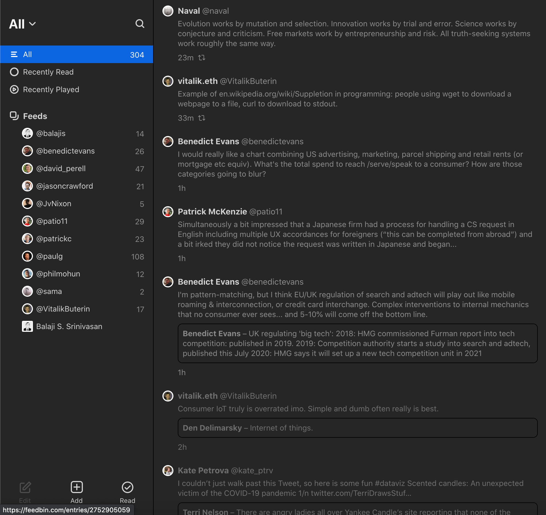Screen dimensions: 546x515
Task: Open the Recently Read section
Action: coord(48,72)
